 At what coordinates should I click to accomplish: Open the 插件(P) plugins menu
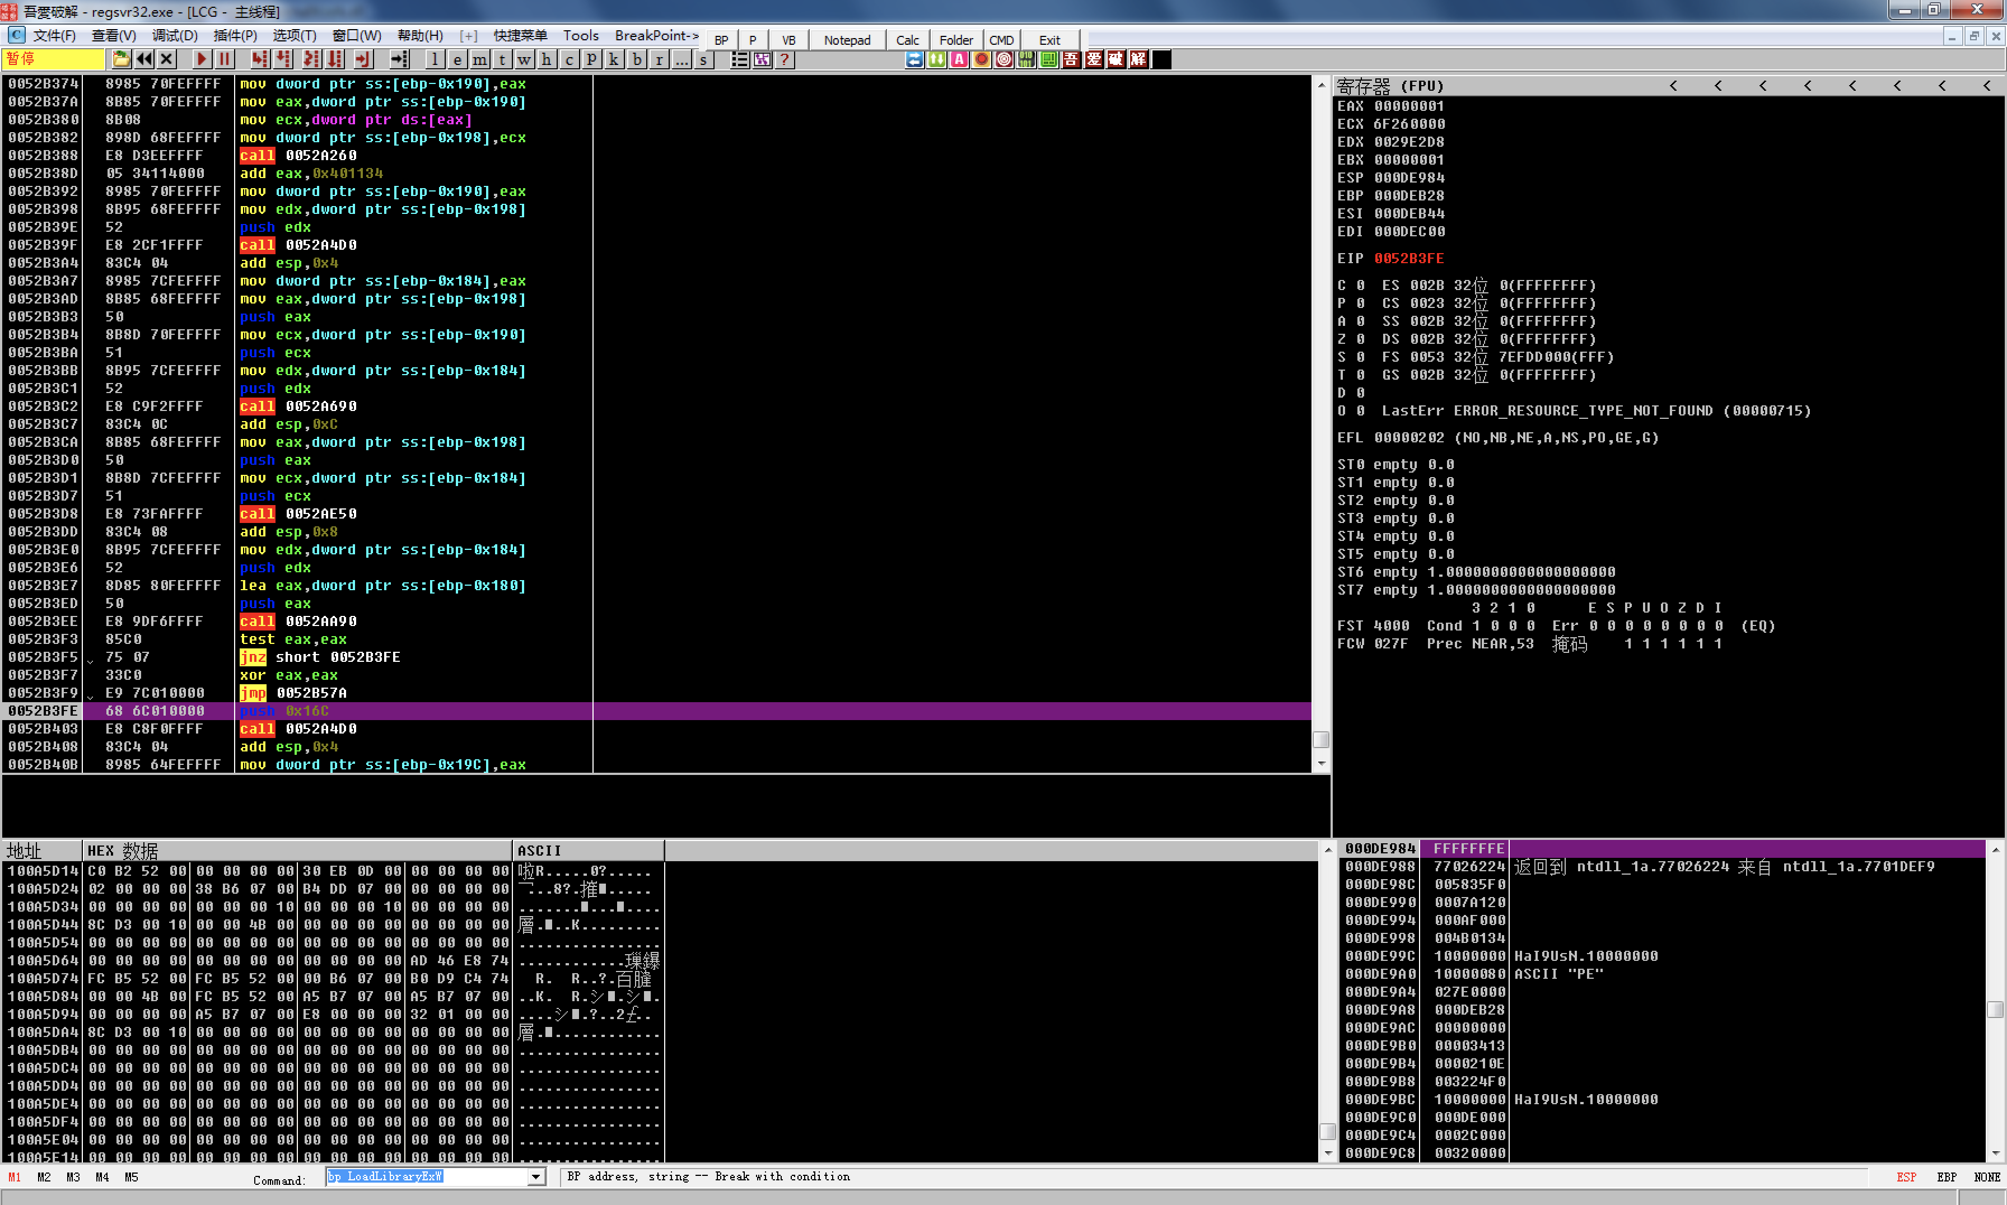tap(235, 36)
